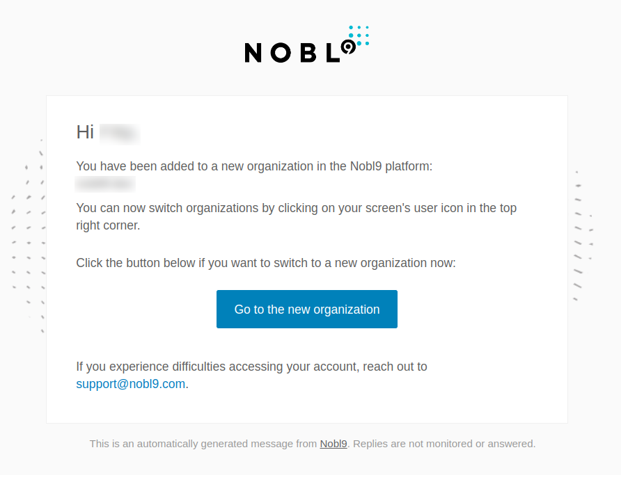
Task: Click the 'If you experience difficulties' text
Action: point(251,367)
